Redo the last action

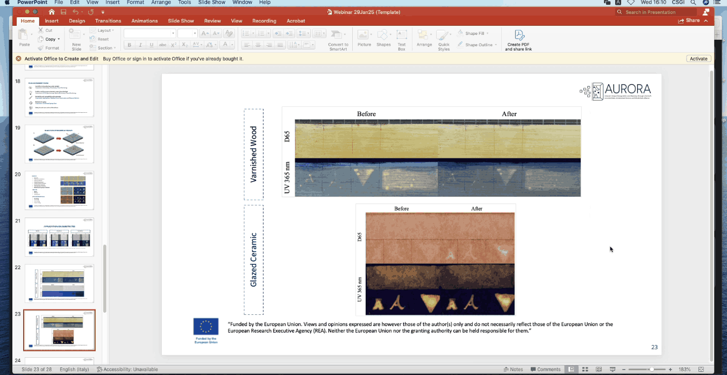[90, 12]
